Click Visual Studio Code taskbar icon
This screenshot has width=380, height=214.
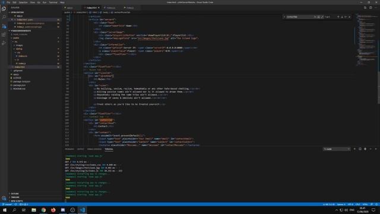[x=83, y=210]
